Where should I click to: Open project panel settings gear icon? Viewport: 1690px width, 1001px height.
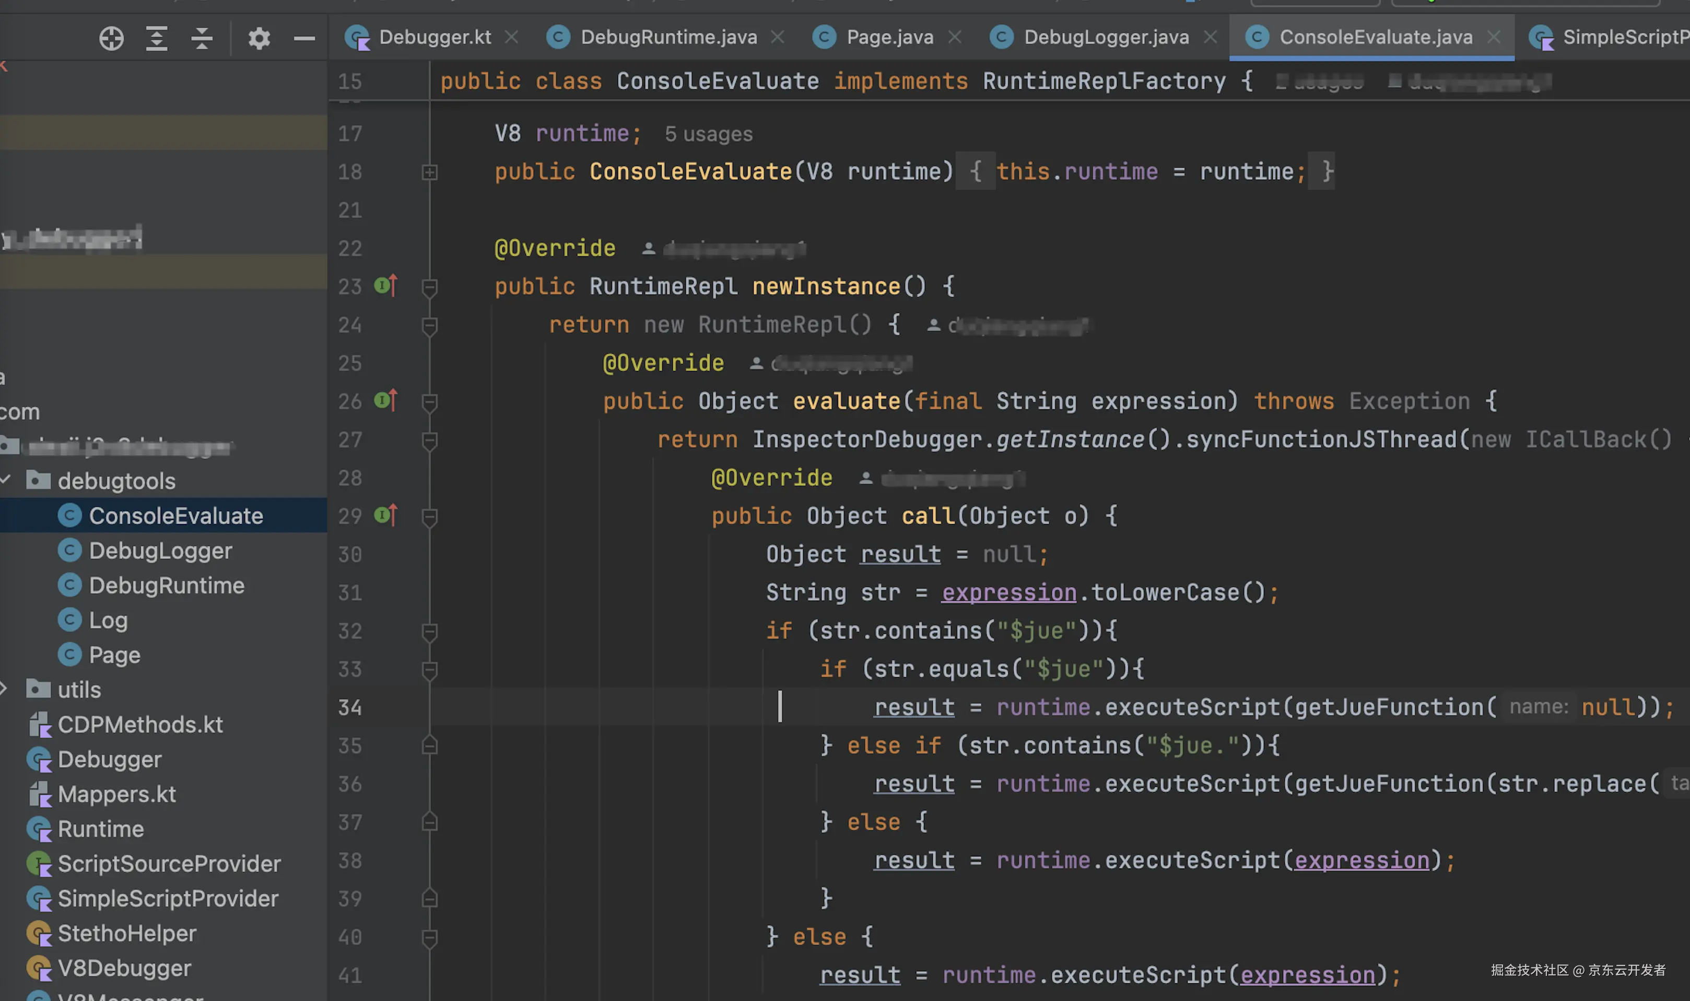tap(259, 39)
